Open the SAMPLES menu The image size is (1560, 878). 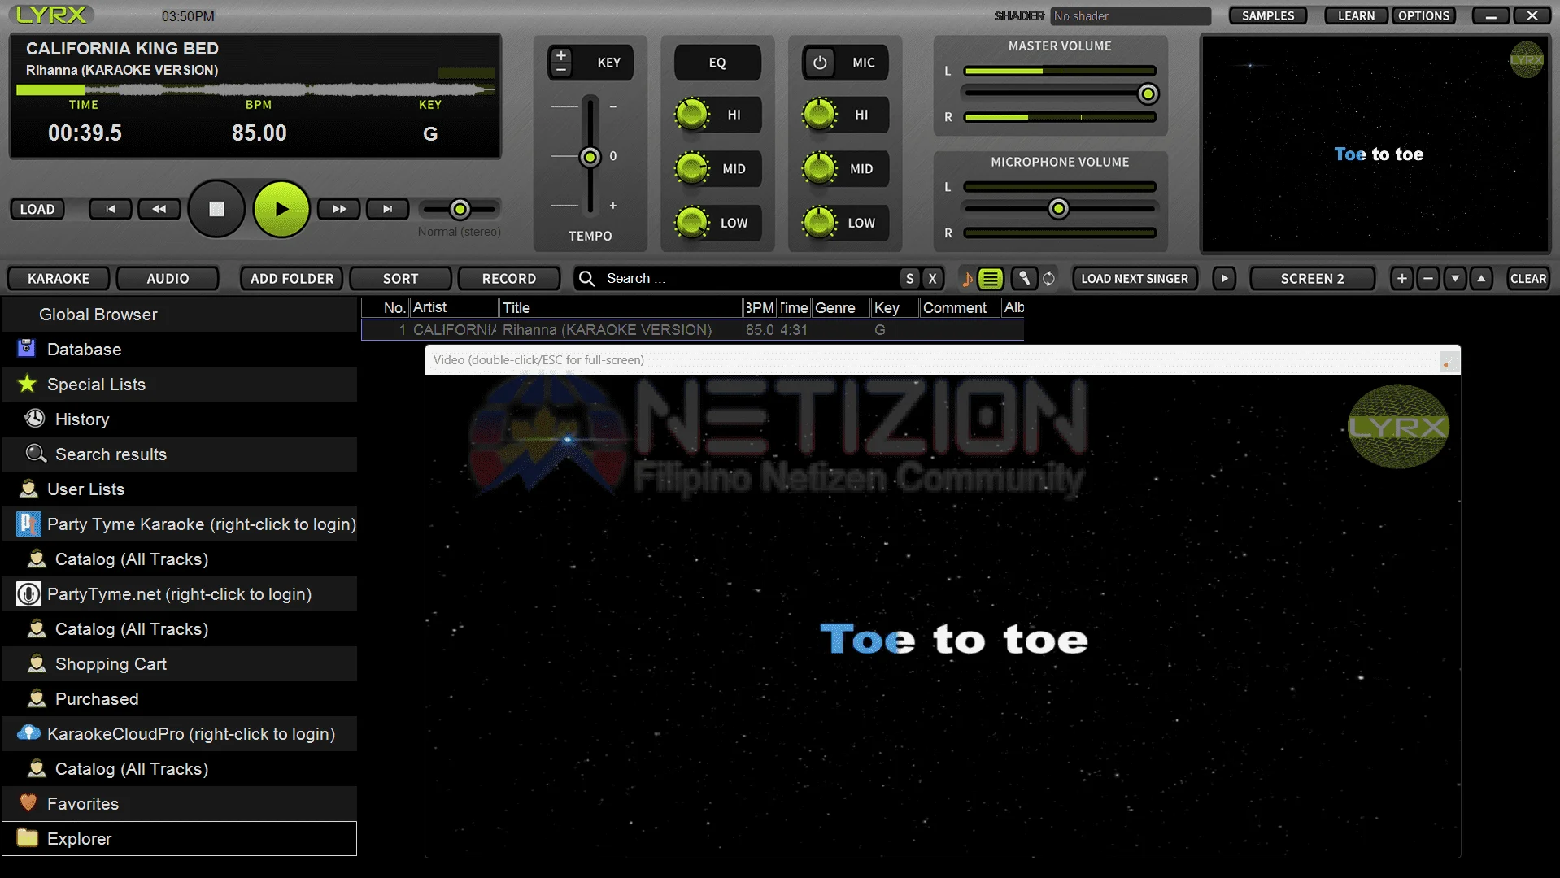pos(1267,15)
